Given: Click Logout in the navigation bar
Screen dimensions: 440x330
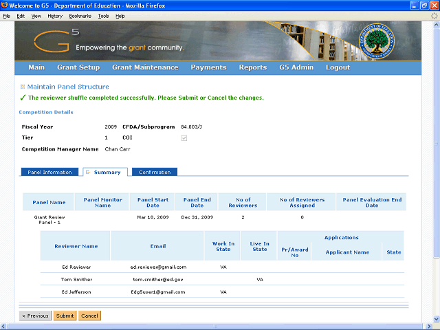Looking at the screenshot, I should coord(338,67).
